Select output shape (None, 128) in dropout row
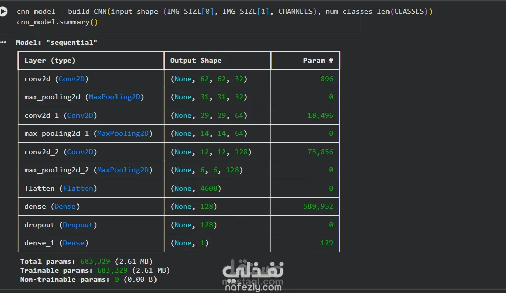The width and height of the screenshot is (506, 293). tap(193, 225)
